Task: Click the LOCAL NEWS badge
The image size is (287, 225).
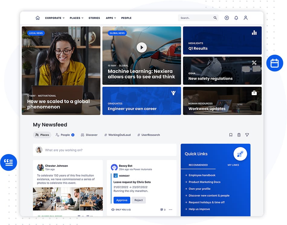Action: 36,33
